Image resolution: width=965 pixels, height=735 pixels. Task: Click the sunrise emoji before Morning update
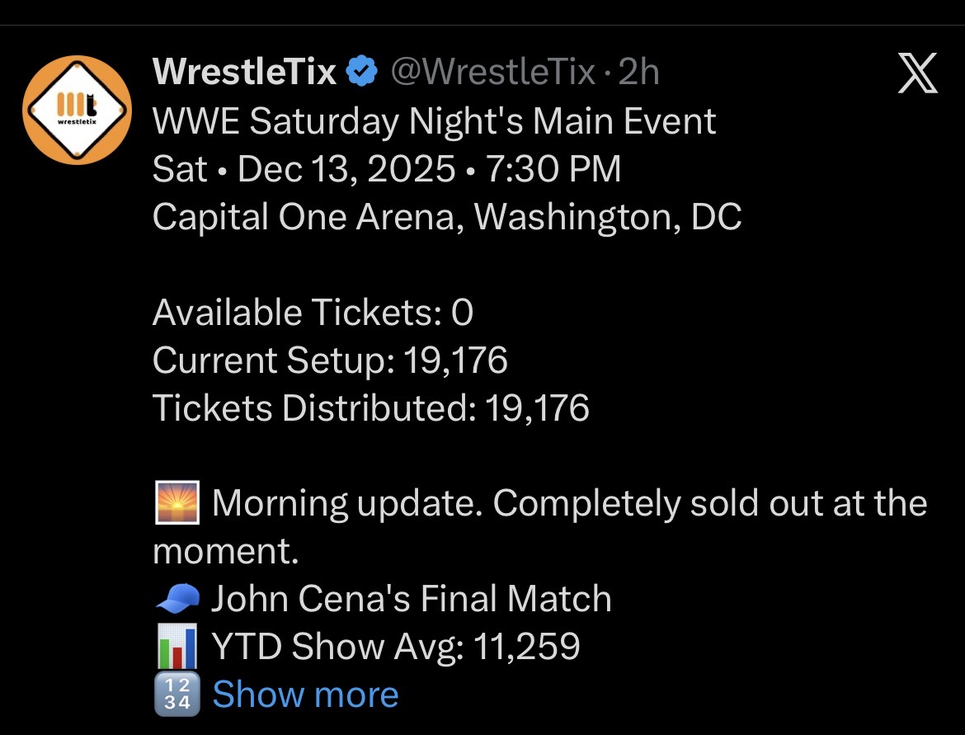point(177,503)
